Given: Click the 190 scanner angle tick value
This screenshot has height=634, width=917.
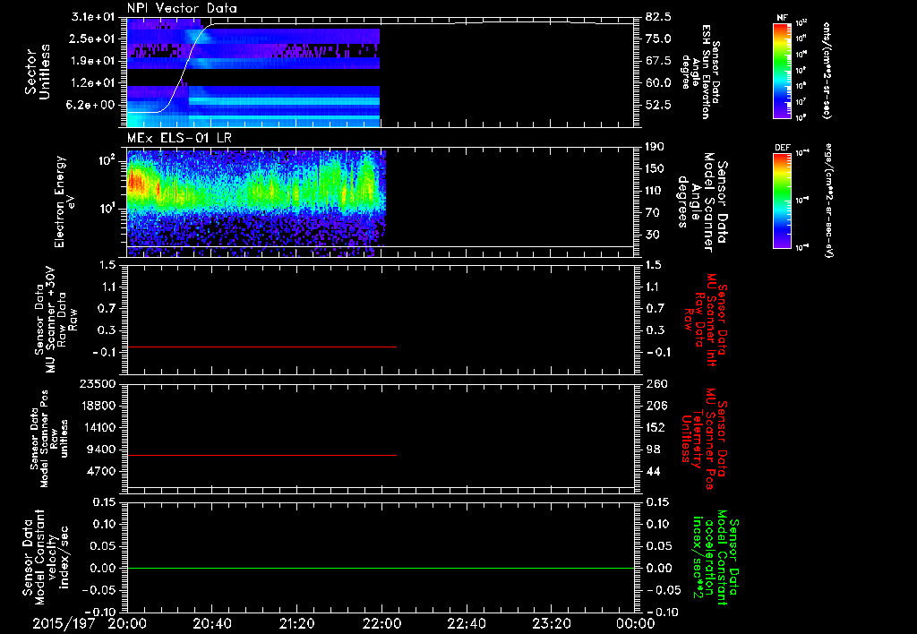Looking at the screenshot, I should click(x=655, y=147).
